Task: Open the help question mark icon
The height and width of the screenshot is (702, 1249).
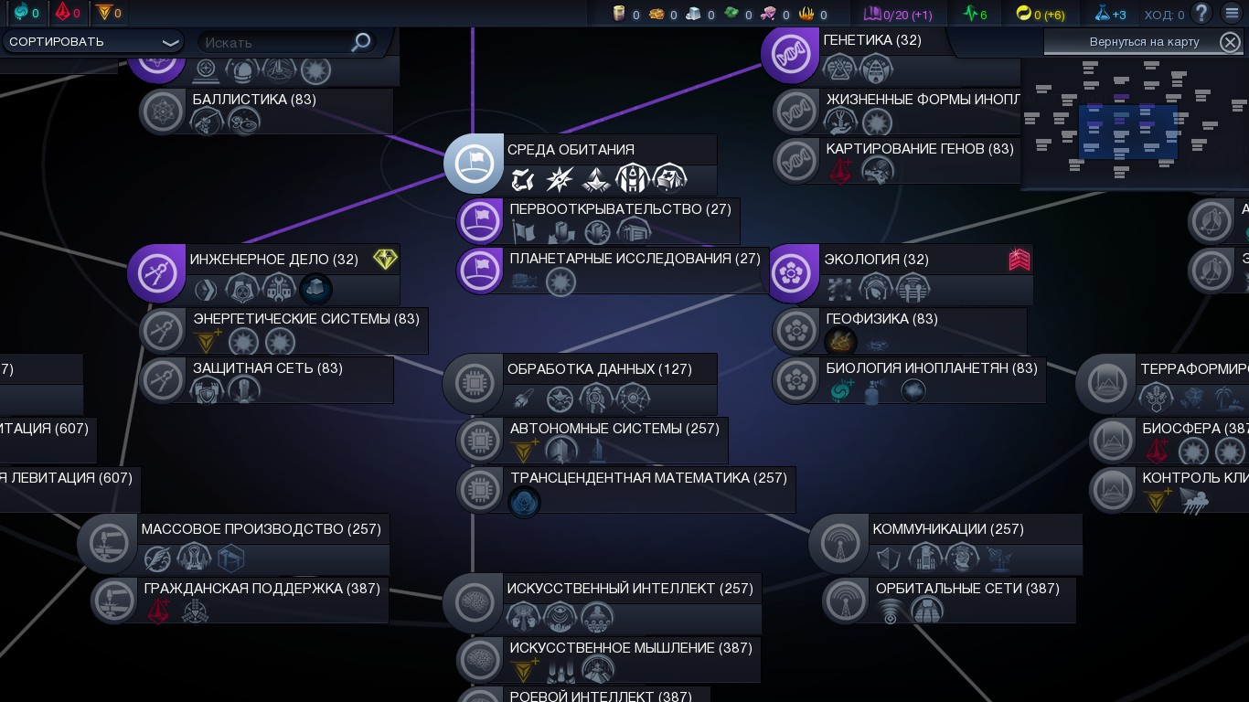Action: click(x=1201, y=13)
